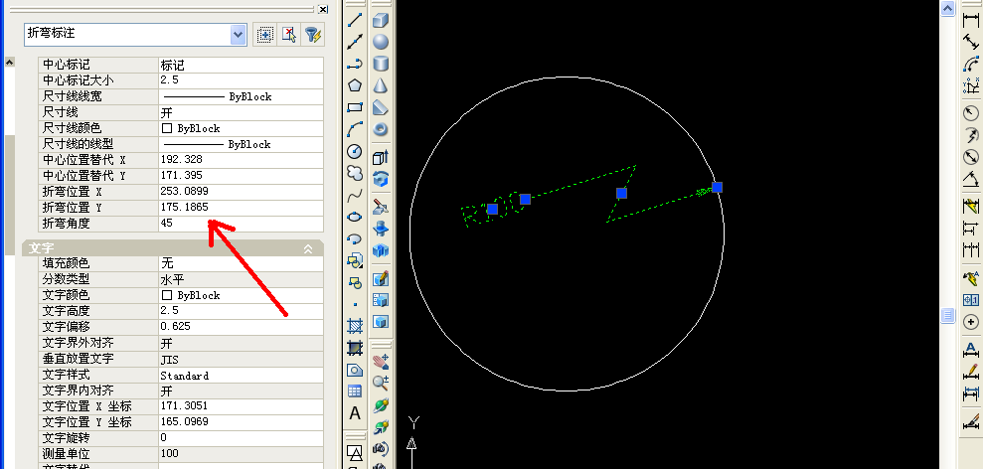Viewport: 983px width, 469px height.
Task: Click the 尺寸线线宽 ByBlock value
Action: (242, 96)
